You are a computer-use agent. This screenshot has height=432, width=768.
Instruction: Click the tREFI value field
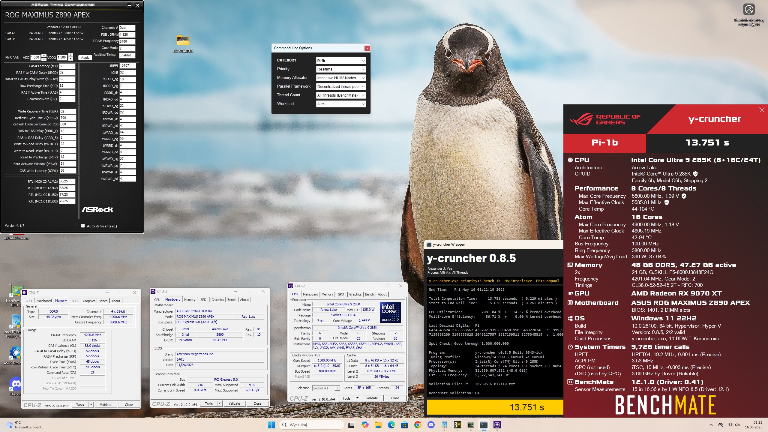click(x=128, y=65)
